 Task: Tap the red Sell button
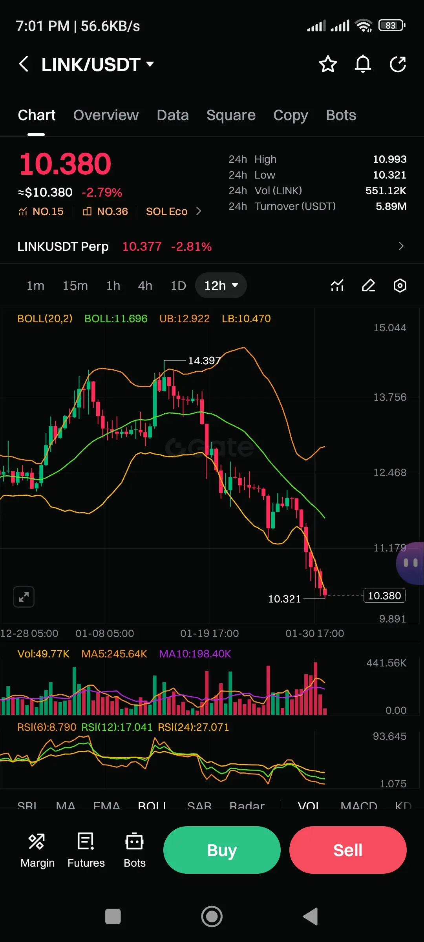coord(348,850)
